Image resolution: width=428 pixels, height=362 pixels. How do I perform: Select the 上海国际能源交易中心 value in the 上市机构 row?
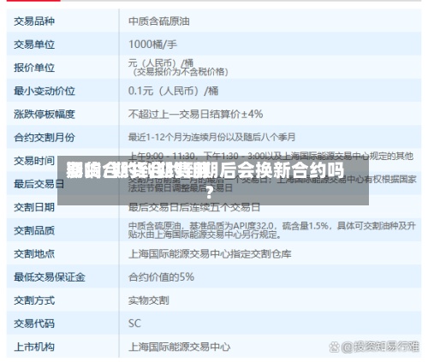point(179,347)
